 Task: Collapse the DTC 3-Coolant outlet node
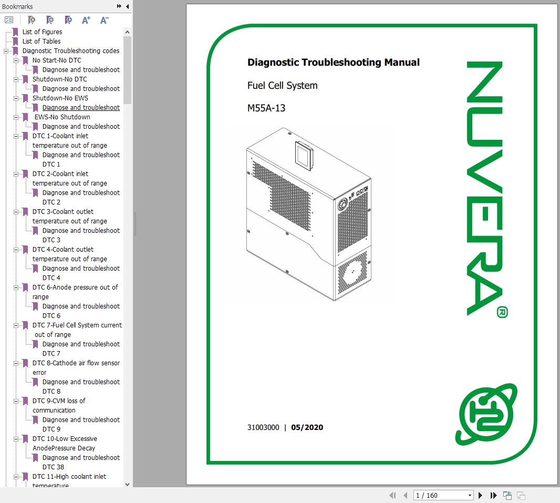pos(16,212)
